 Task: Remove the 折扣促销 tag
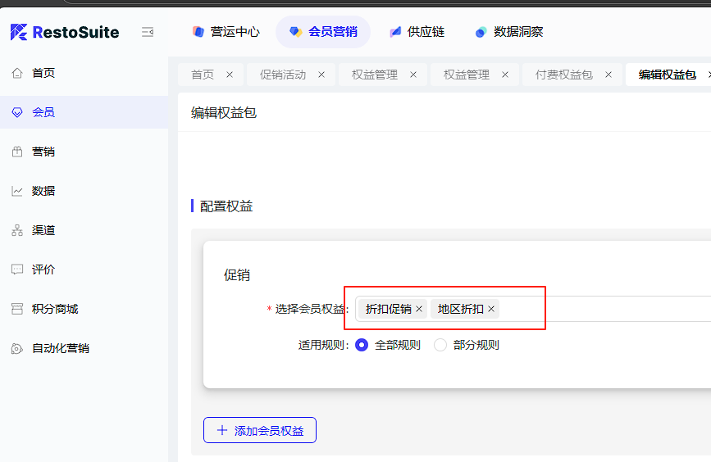coord(419,309)
